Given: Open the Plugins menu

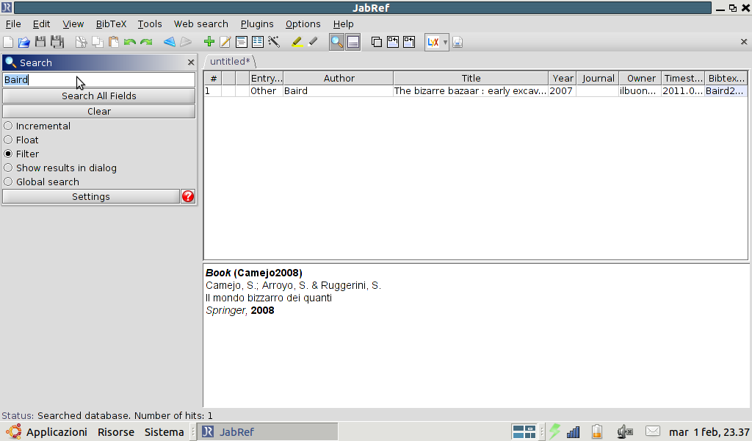Looking at the screenshot, I should click(x=257, y=24).
